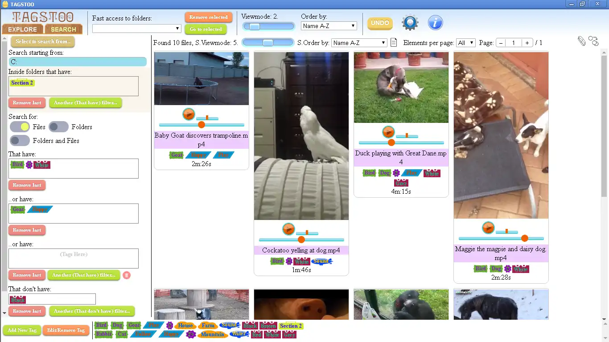Viewport: 609px width, 342px height.
Task: Select the Farm tag in bottom tag bar
Action: click(208, 326)
